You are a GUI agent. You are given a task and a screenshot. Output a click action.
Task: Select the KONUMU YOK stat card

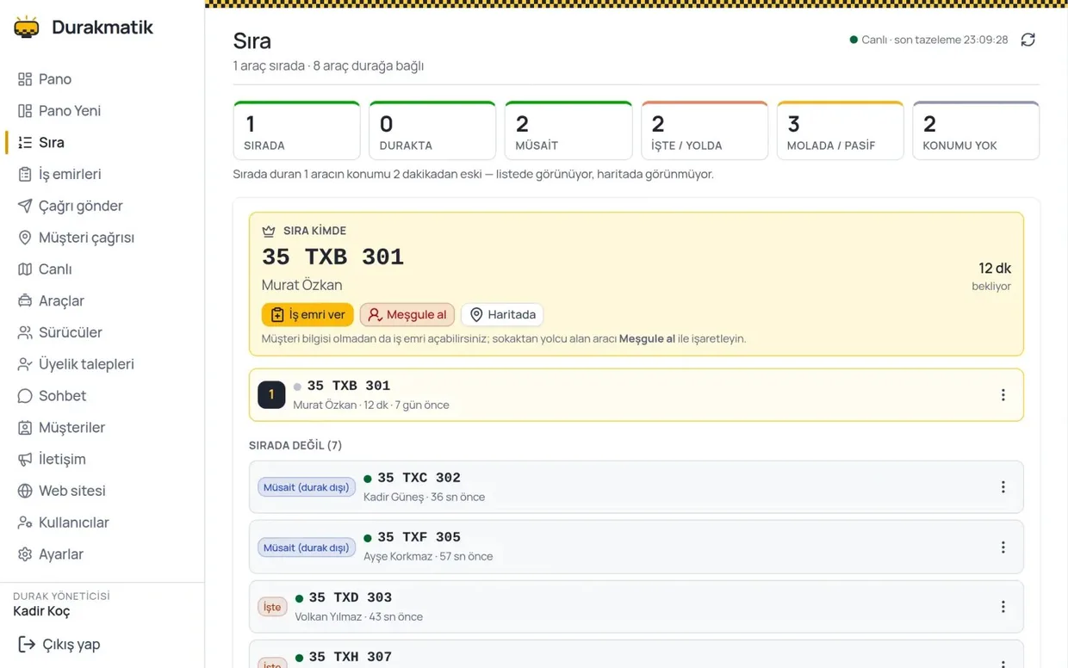976,131
